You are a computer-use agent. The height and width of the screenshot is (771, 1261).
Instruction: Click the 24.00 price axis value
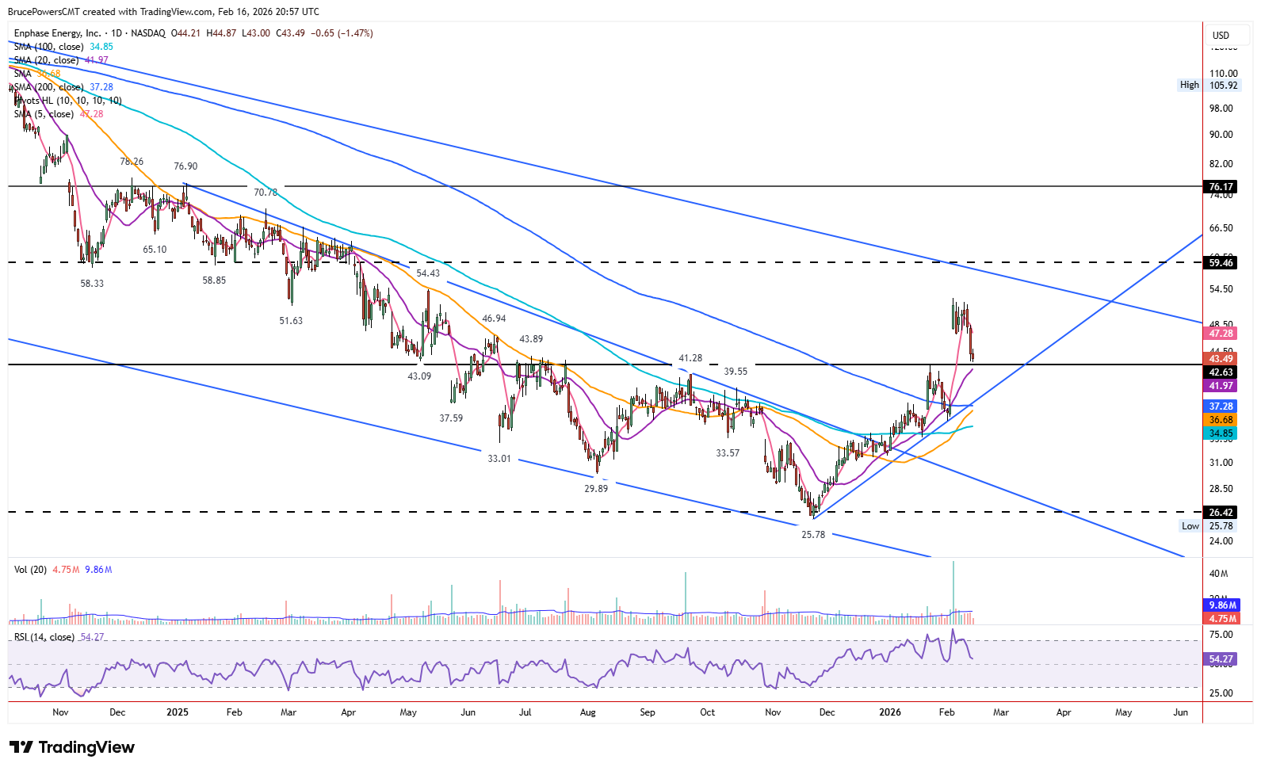click(x=1221, y=541)
